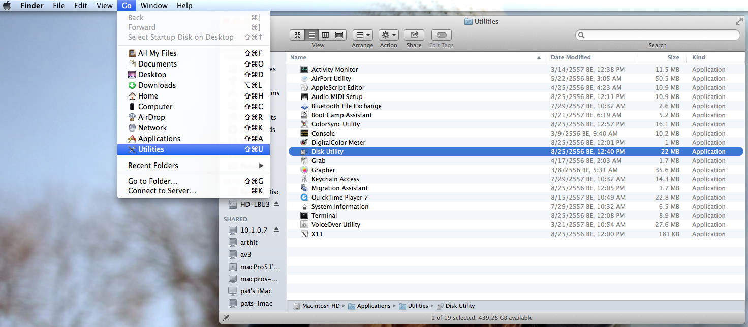This screenshot has height=327, width=748.
Task: Sort the list by the Size column
Action: pyautogui.click(x=661, y=57)
